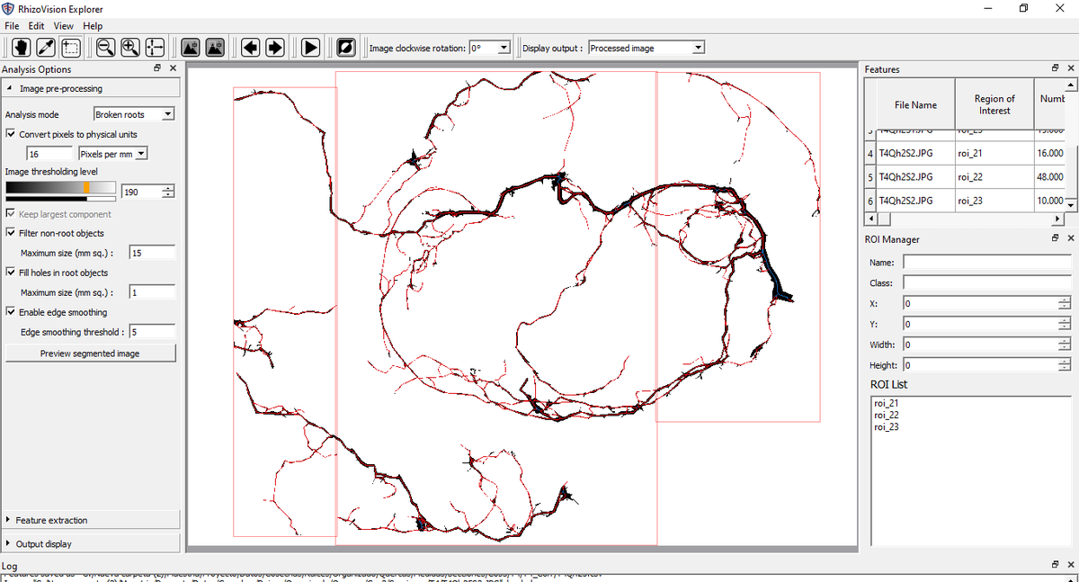This screenshot has height=582, width=1079.
Task: Click the fit-to-window crosshair zoom icon
Action: pyautogui.click(x=155, y=48)
